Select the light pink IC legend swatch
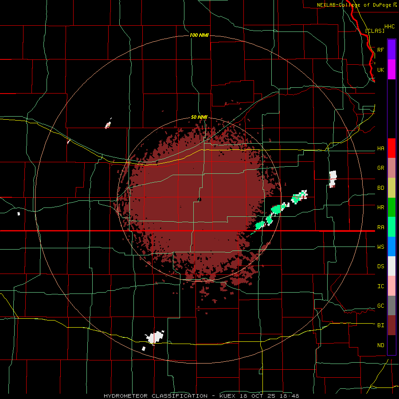Screen dimensions: 399x399 point(391,286)
